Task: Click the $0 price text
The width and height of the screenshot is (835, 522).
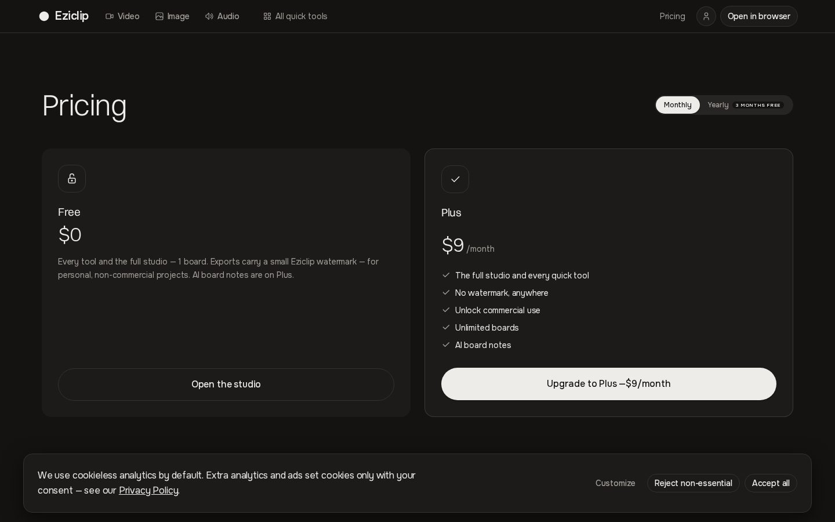Action: click(70, 235)
